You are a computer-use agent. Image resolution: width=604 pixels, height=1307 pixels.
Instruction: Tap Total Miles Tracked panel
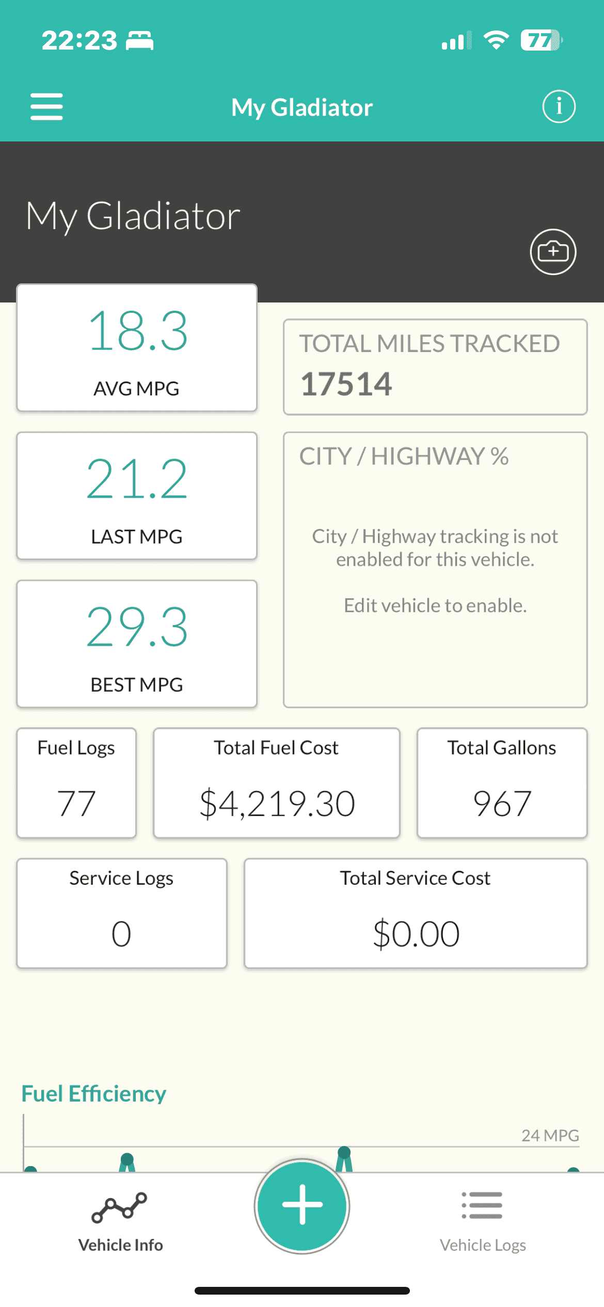click(x=435, y=366)
